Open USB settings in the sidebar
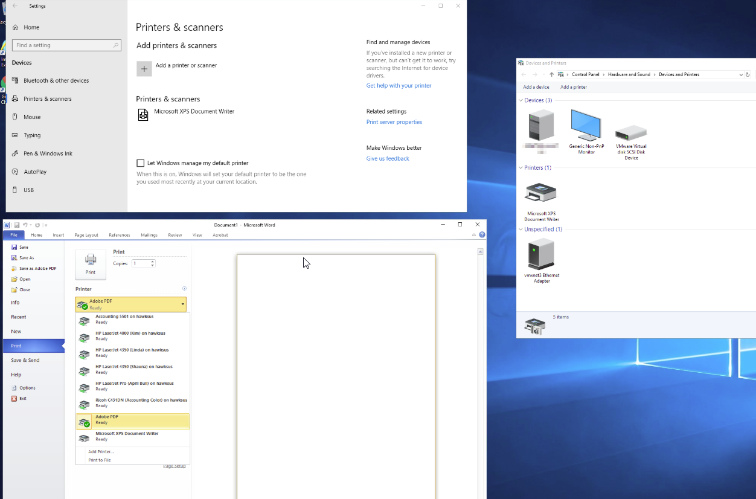 28,190
